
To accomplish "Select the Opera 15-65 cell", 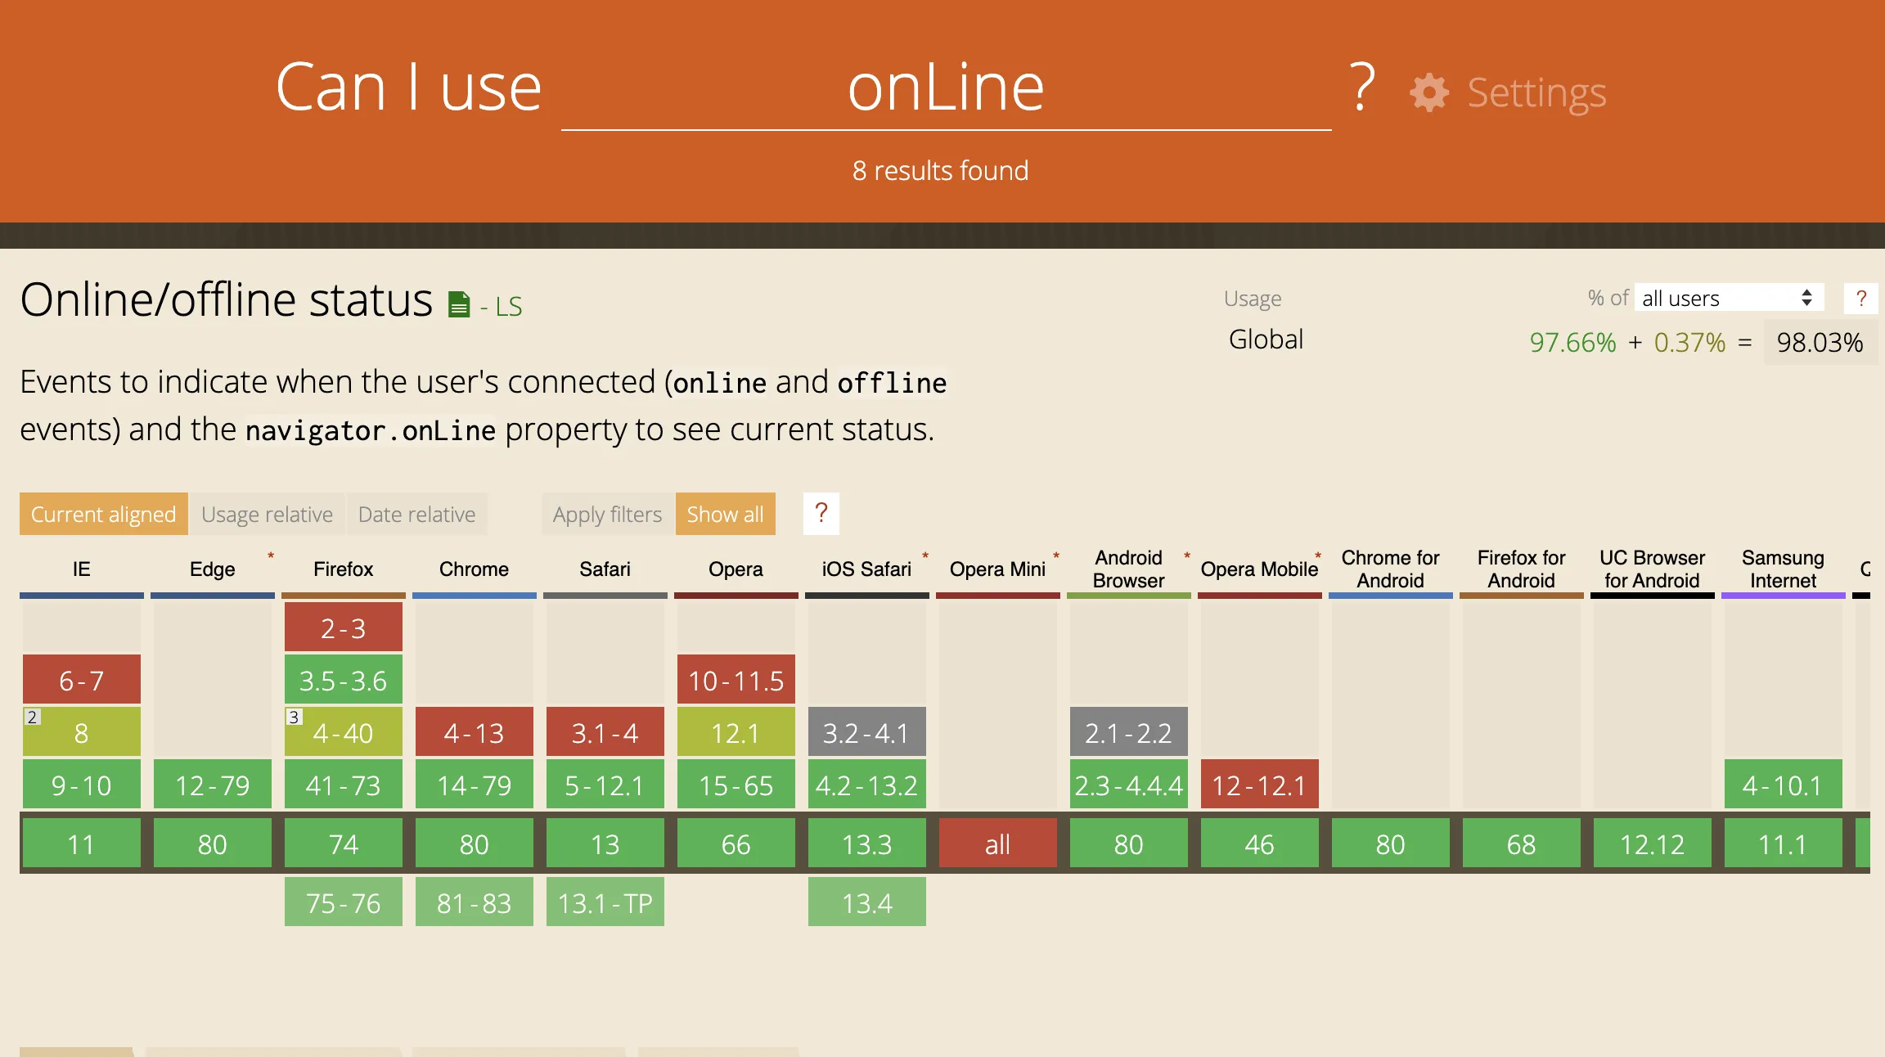I will pyautogui.click(x=736, y=784).
